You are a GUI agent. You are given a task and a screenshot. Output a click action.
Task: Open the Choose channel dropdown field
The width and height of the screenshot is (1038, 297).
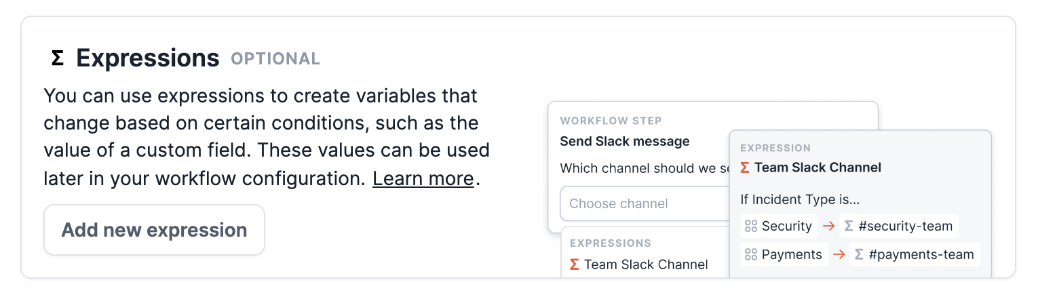[645, 203]
